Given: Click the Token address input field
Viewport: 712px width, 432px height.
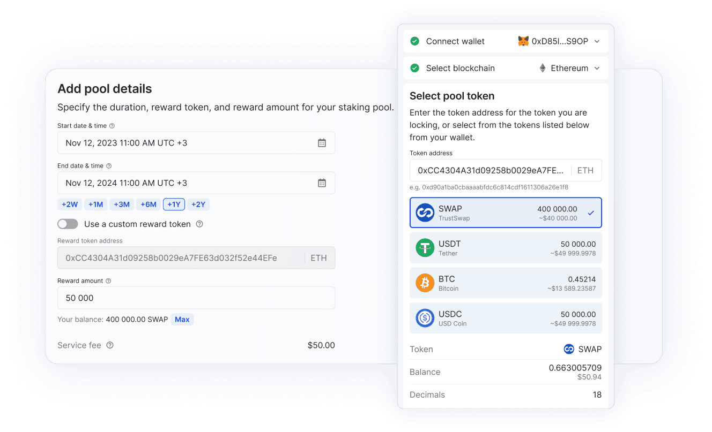Looking at the screenshot, I should (x=506, y=170).
